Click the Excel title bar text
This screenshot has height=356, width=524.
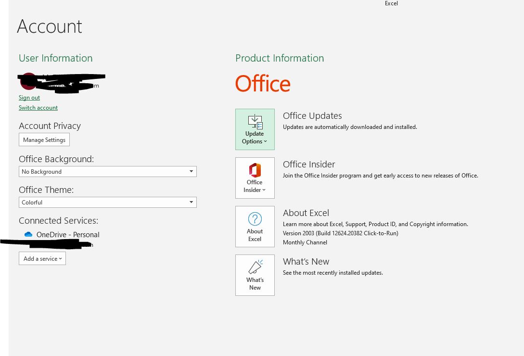click(x=391, y=3)
